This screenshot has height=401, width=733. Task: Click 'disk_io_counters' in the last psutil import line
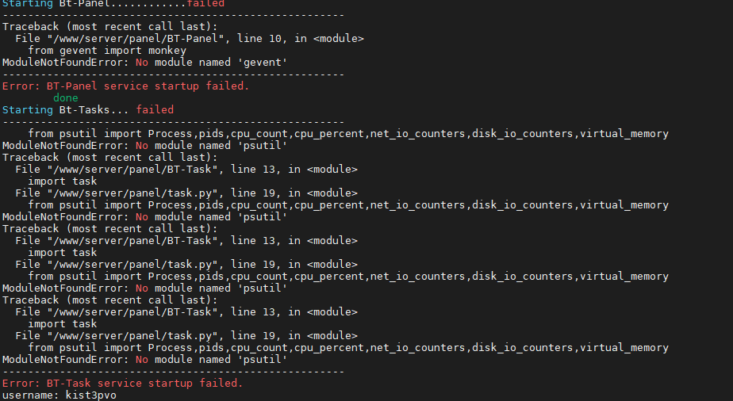coord(522,348)
